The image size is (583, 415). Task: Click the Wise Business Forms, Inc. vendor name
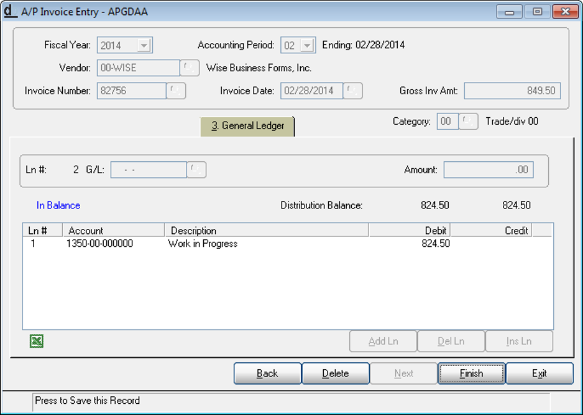(259, 68)
